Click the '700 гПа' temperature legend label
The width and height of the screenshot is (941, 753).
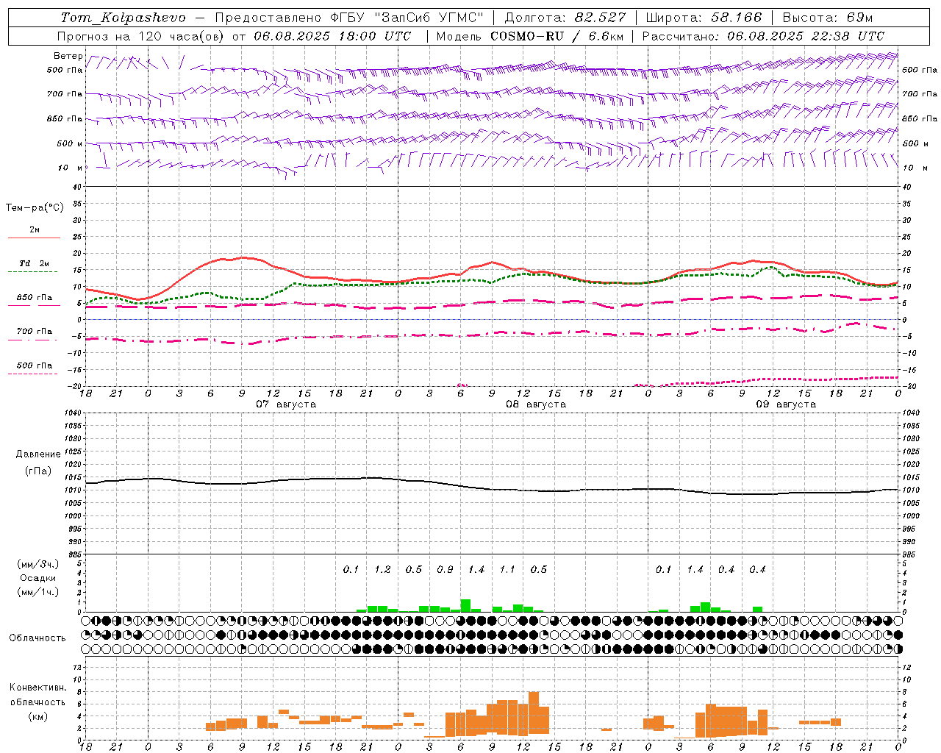click(x=35, y=332)
